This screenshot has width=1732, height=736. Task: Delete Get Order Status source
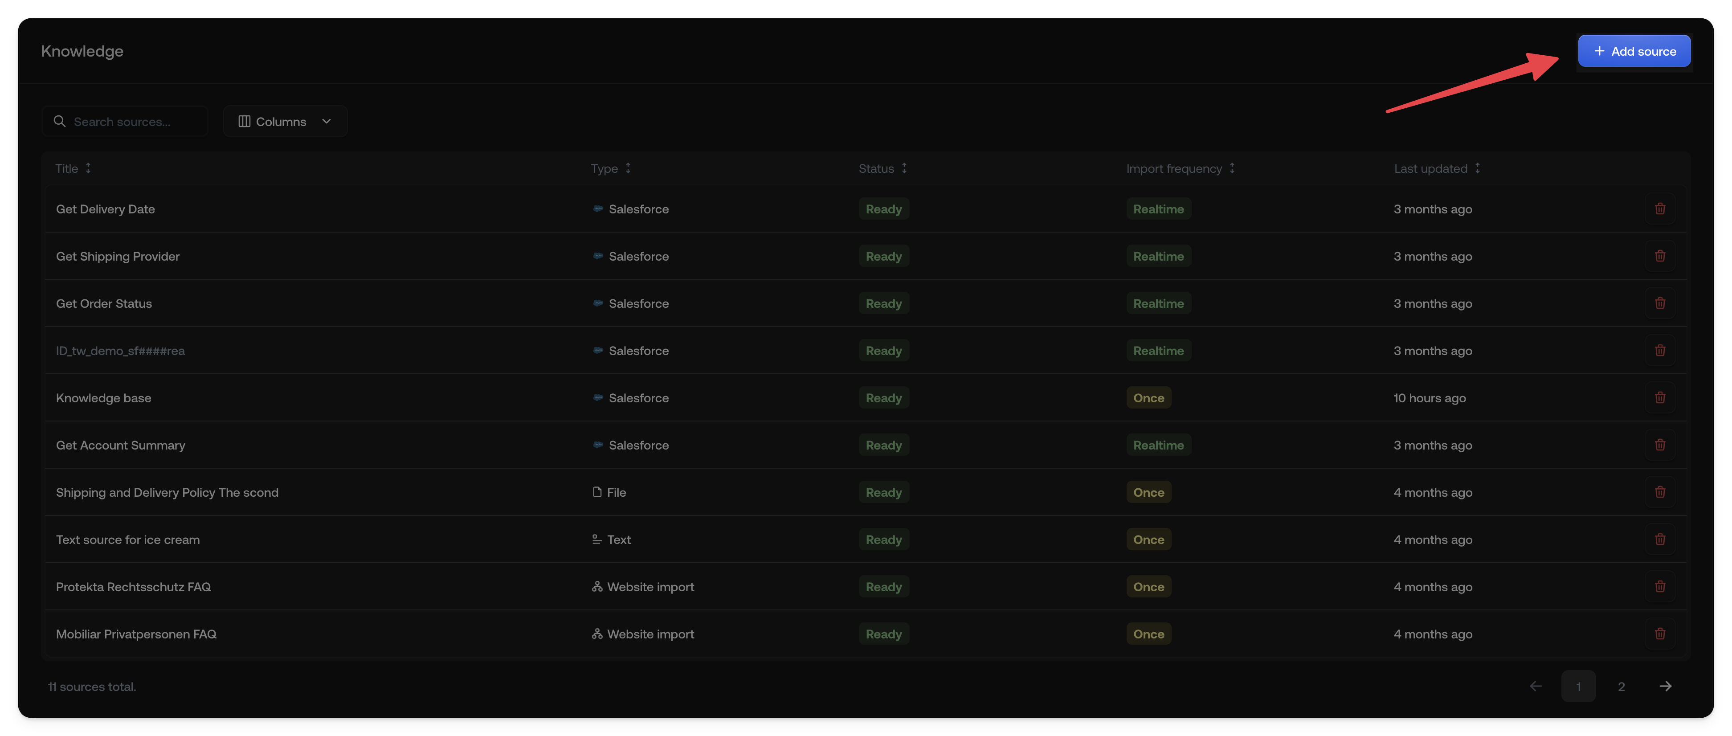coord(1659,303)
